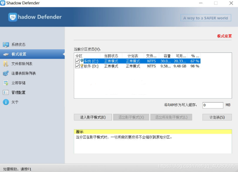Click the 管理配置 checklist icon
This screenshot has width=238, height=172.
(6, 92)
